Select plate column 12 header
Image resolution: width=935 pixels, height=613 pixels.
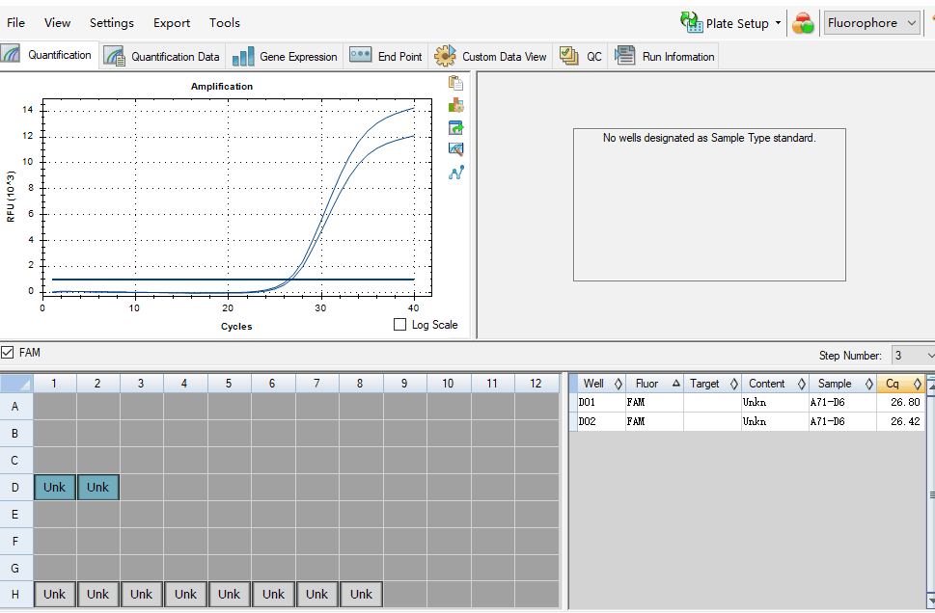(536, 384)
